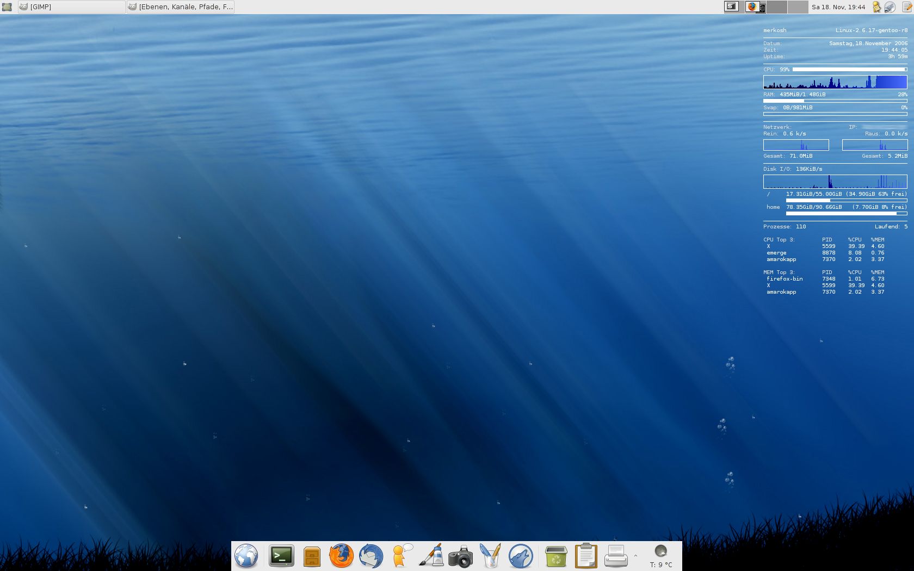The height and width of the screenshot is (571, 914).
Task: Click the date 'Samstag,18.November 2006'
Action: [868, 44]
